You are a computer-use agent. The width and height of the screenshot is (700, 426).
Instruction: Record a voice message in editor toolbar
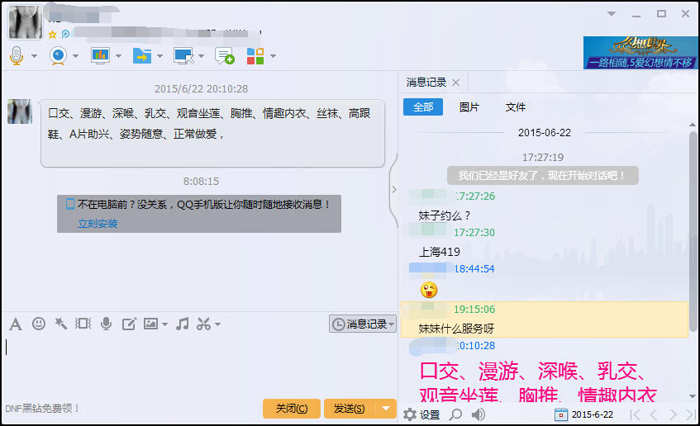107,324
